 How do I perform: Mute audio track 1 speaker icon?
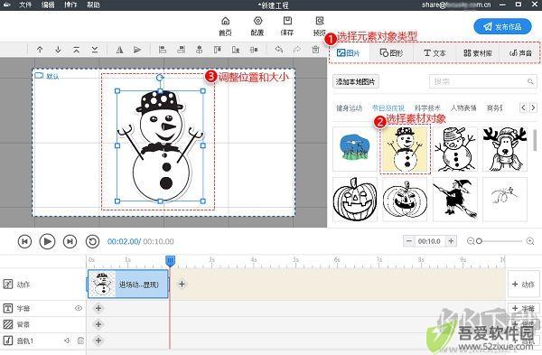67,341
